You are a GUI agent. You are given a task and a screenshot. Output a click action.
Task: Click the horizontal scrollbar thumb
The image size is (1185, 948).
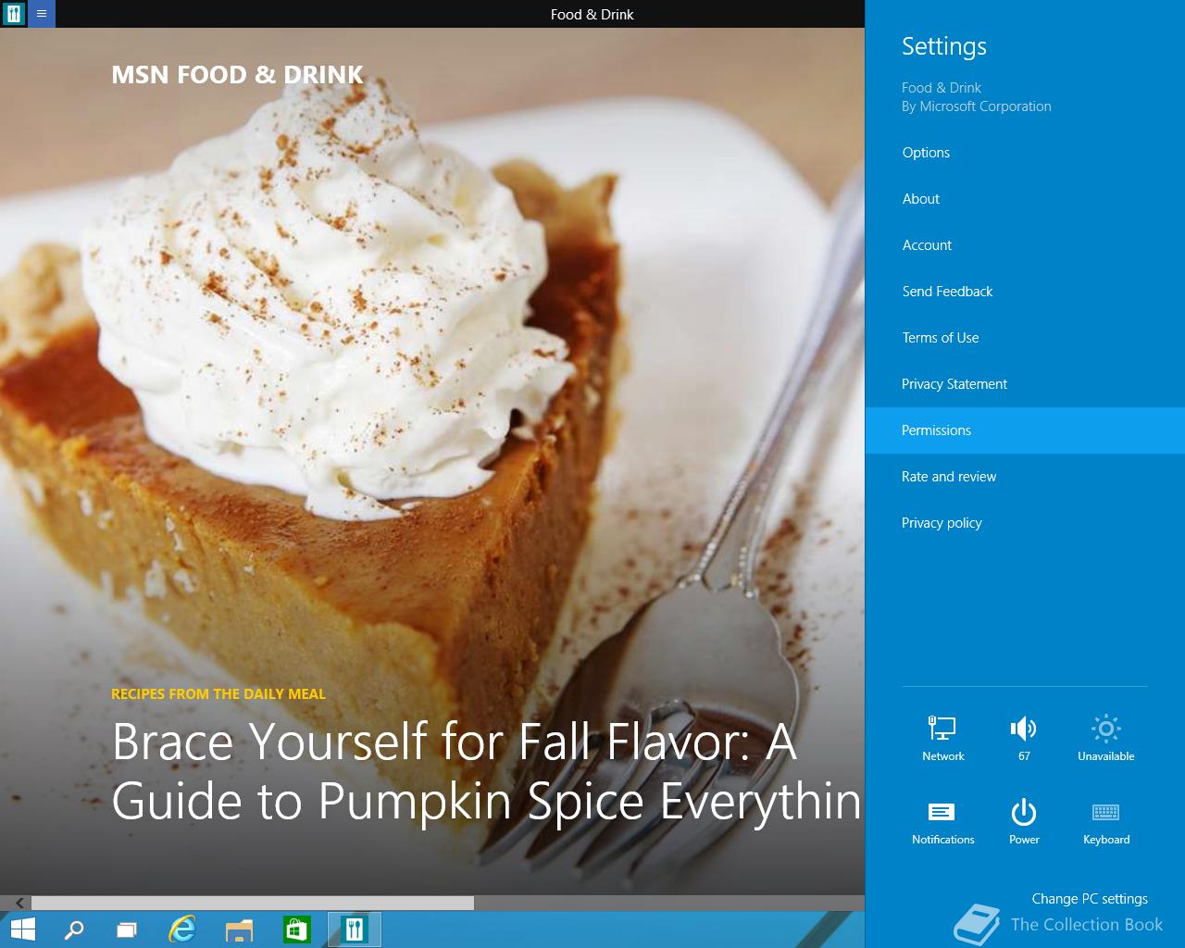pos(253,903)
